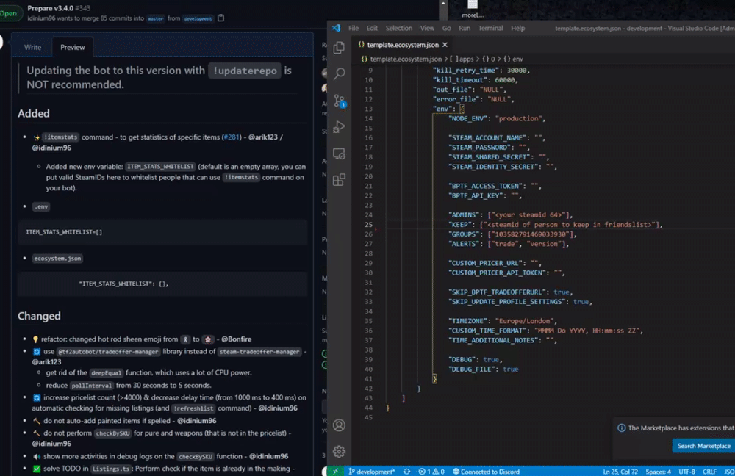The width and height of the screenshot is (735, 476).
Task: Click PR title Prepare v3.4.0
Action: [51, 8]
